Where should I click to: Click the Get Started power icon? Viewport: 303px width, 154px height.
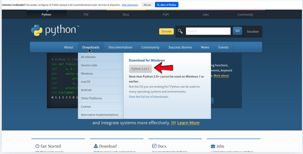(x=37, y=146)
